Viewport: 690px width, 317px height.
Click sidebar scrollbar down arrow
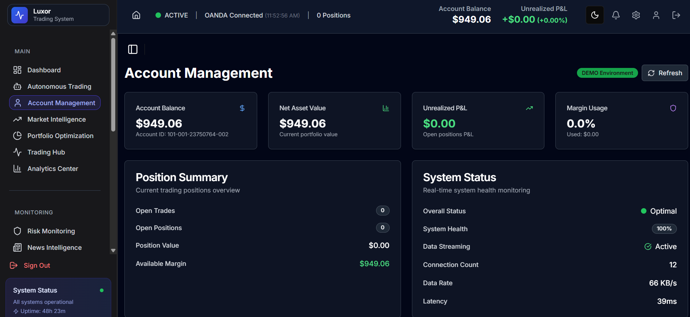113,251
